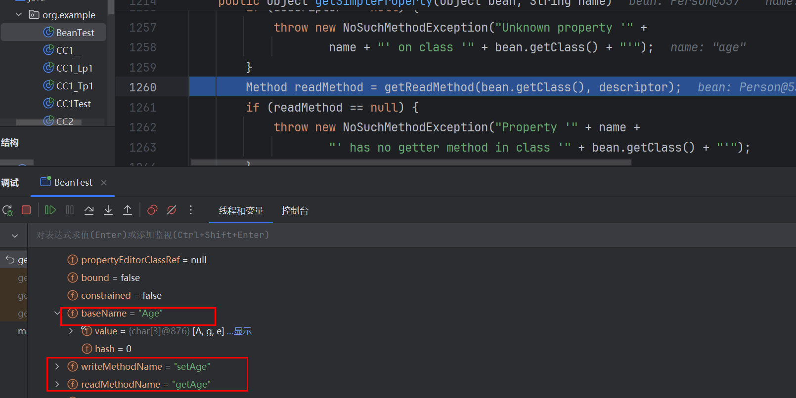
Task: Open the View Breakpoints dialog
Action: point(152,210)
